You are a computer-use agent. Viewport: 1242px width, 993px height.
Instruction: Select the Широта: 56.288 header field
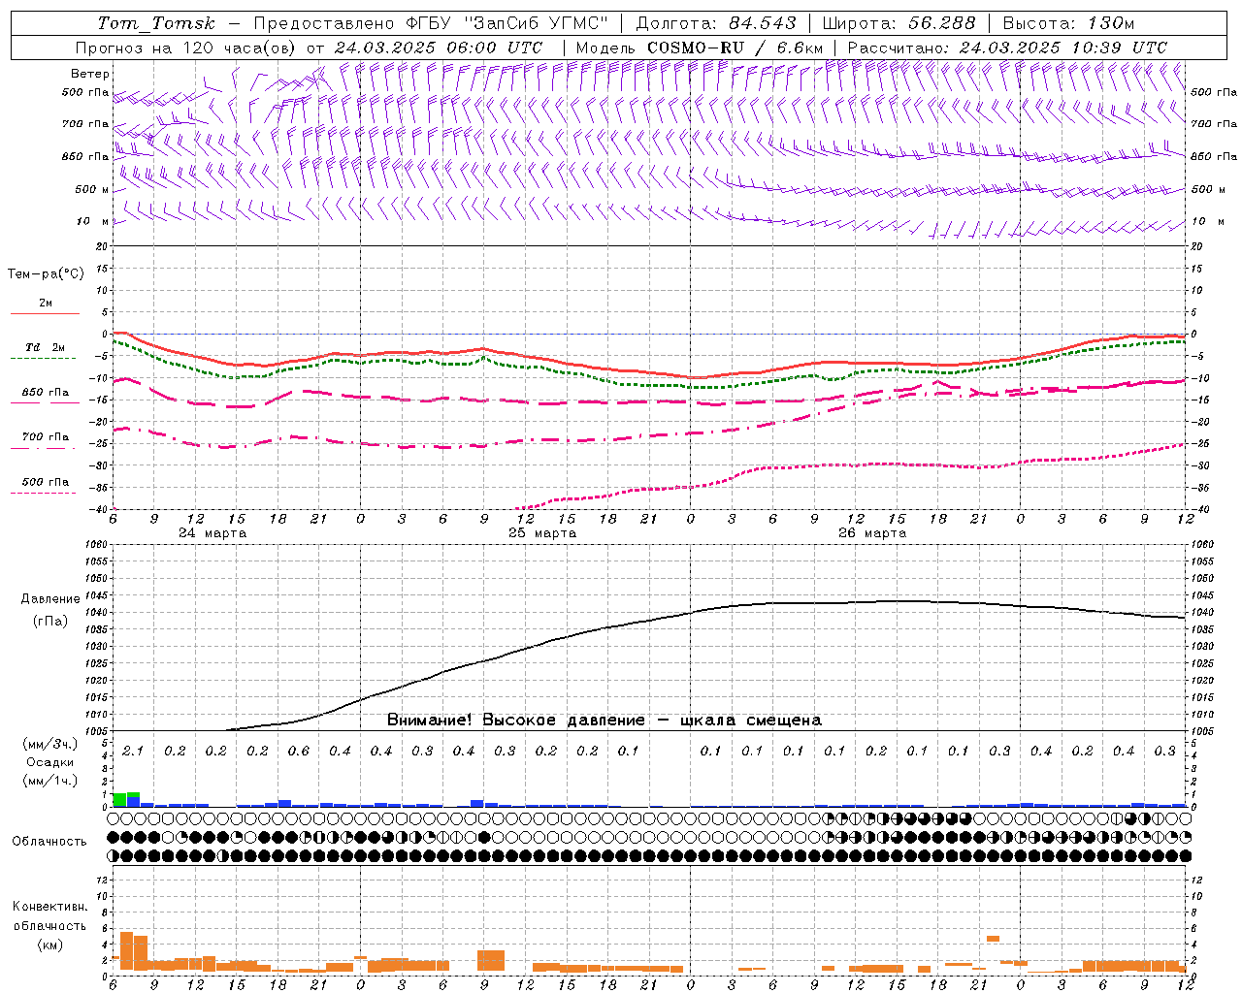(x=899, y=23)
